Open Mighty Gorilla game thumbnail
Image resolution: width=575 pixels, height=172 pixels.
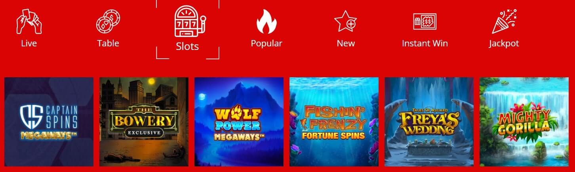[524, 122]
